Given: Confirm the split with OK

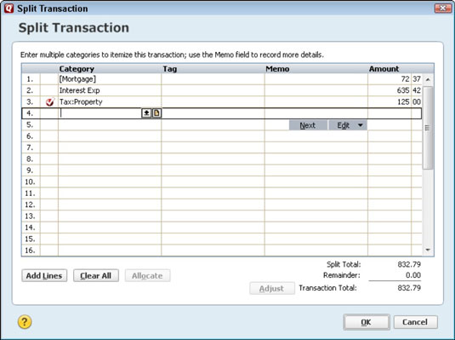Looking at the screenshot, I should (367, 322).
